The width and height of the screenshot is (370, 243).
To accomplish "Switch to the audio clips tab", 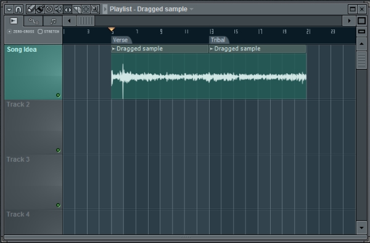I will pos(14,21).
